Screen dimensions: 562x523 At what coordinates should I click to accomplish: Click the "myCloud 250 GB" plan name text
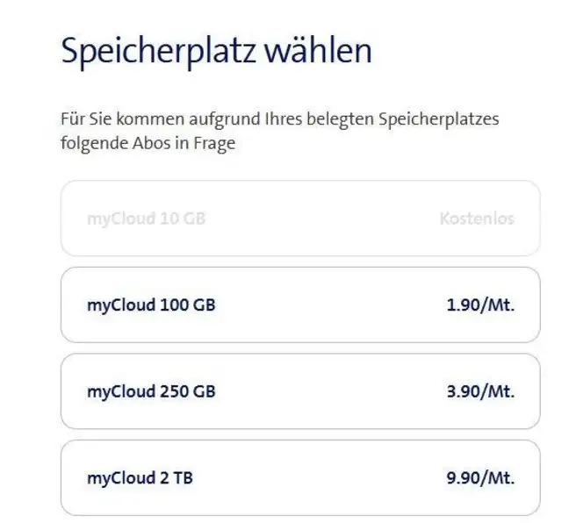151,391
